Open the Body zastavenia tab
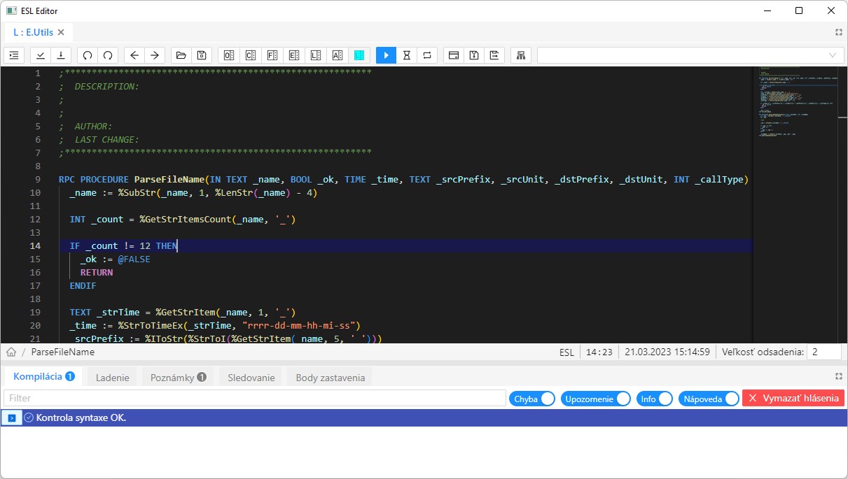848x479 pixels. [x=330, y=378]
